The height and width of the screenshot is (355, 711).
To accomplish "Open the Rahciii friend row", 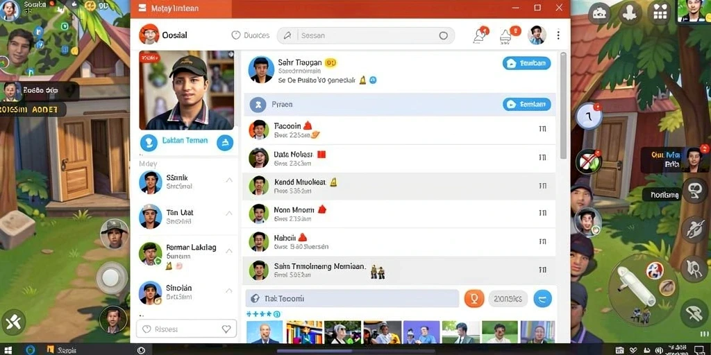I will point(399,242).
